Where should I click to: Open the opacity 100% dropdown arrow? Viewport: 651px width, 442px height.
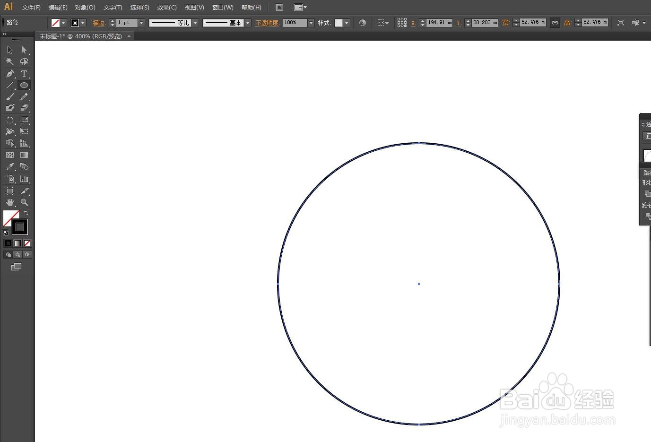(311, 23)
